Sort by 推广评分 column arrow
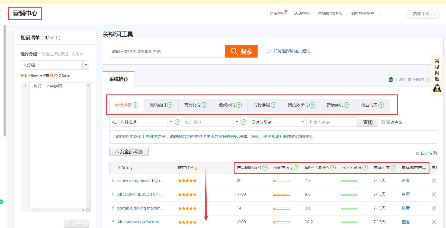The image size is (446, 228). click(196, 169)
